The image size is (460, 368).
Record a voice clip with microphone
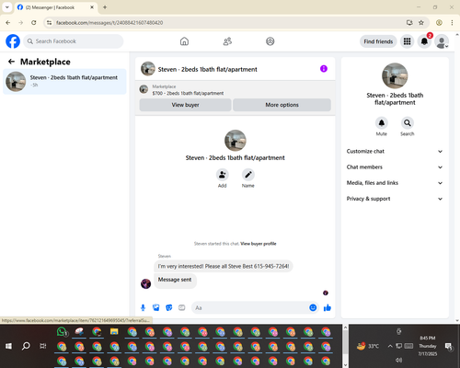pos(144,307)
